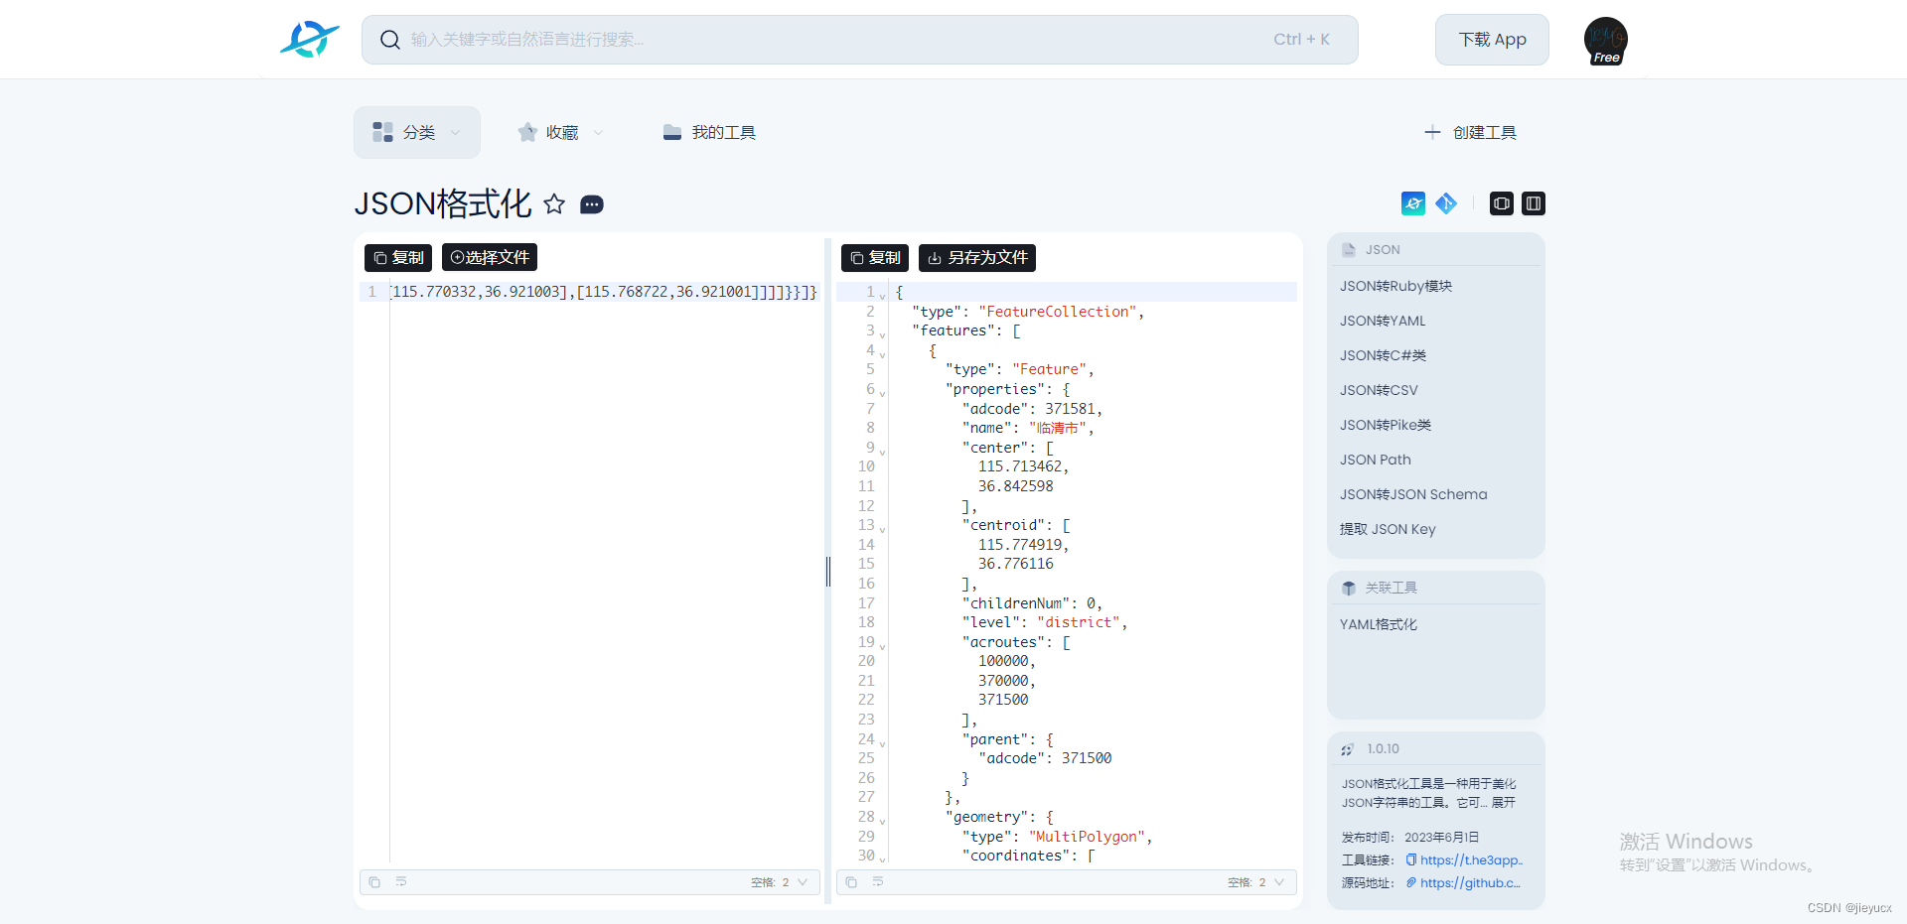The height and width of the screenshot is (924, 1907).
Task: Open the JSON转CSV tool
Action: (x=1379, y=390)
